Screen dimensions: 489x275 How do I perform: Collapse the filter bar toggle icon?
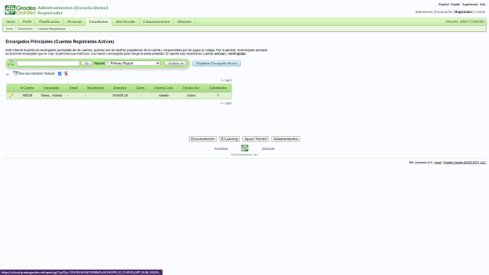click(x=8, y=74)
